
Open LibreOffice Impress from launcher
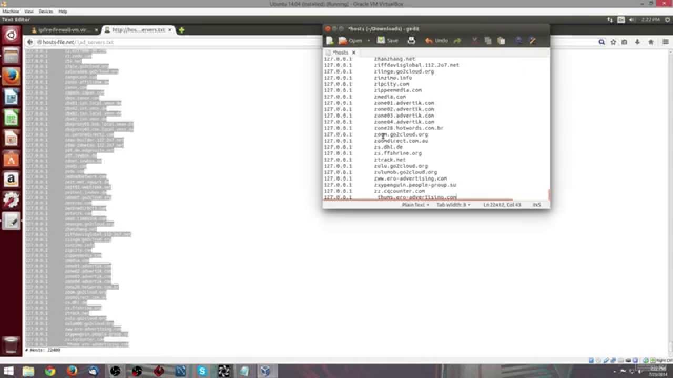tap(12, 138)
